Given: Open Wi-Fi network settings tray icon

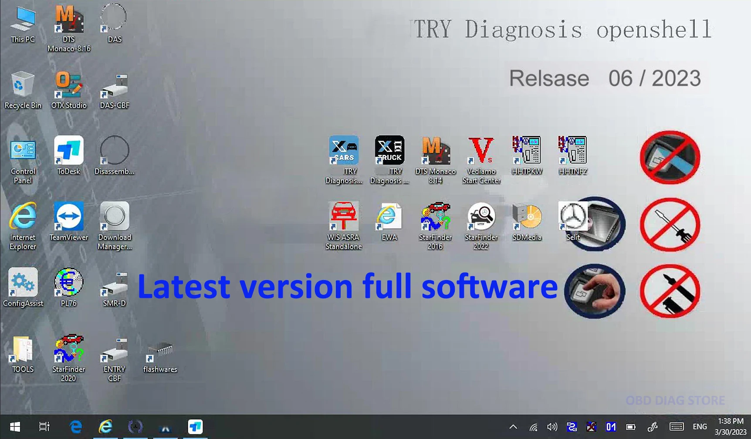Looking at the screenshot, I should pos(533,427).
